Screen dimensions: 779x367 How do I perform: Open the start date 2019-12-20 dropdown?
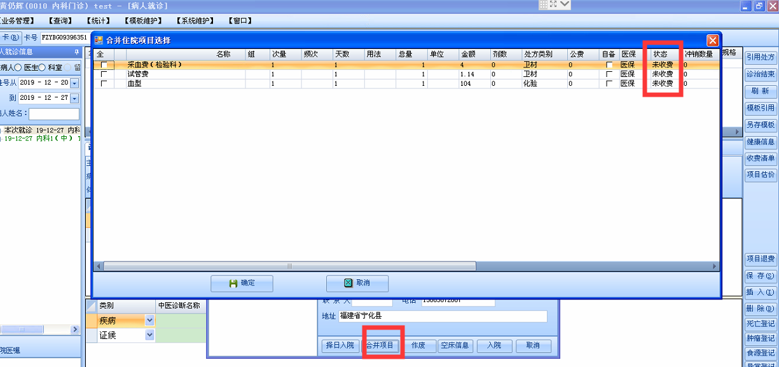point(74,83)
